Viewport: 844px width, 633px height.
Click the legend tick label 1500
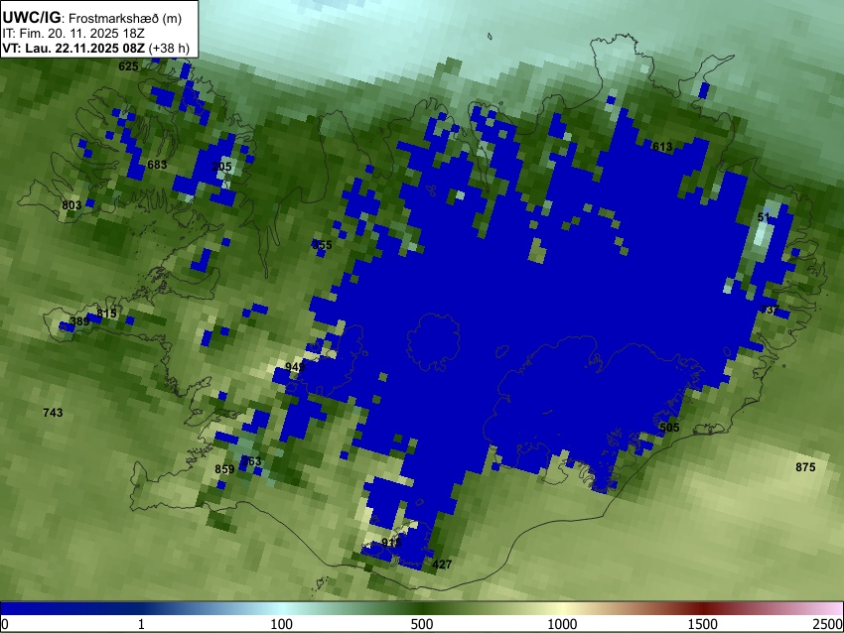click(x=703, y=624)
